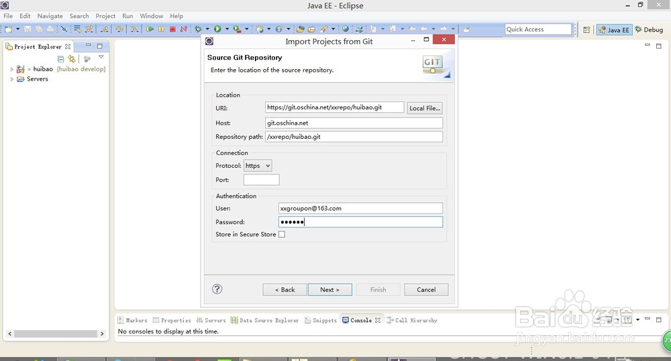
Task: Click the Print toolbar icon
Action: pos(50,29)
